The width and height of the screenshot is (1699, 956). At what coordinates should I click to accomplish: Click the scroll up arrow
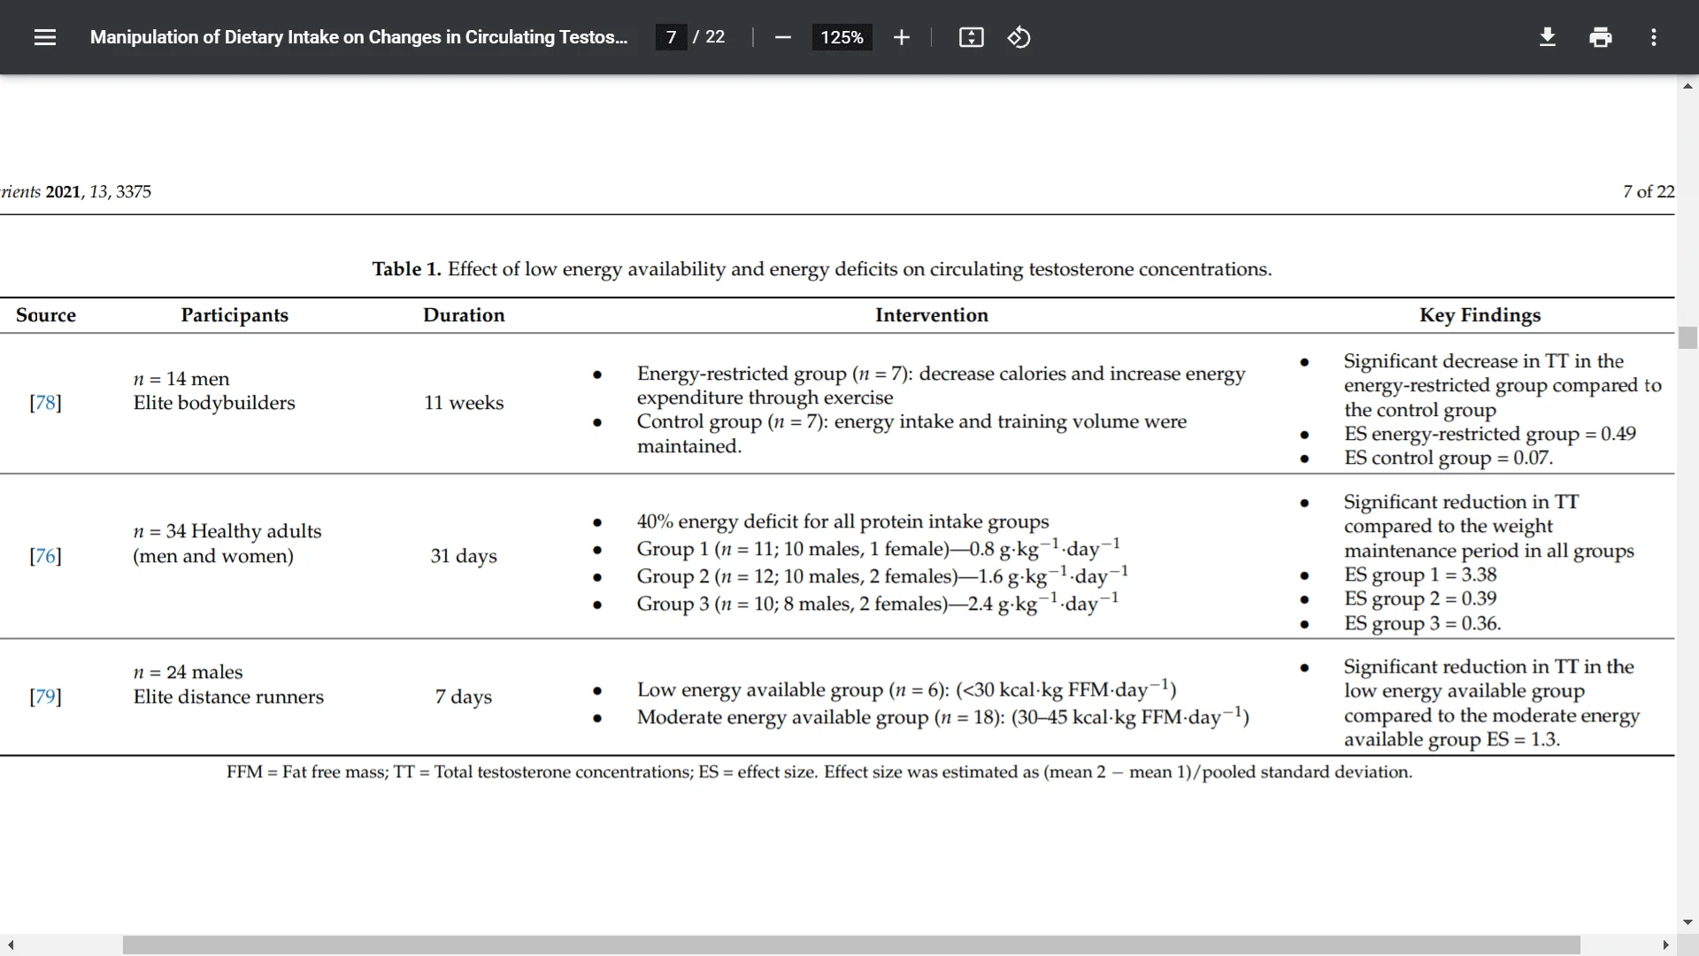click(x=1687, y=86)
